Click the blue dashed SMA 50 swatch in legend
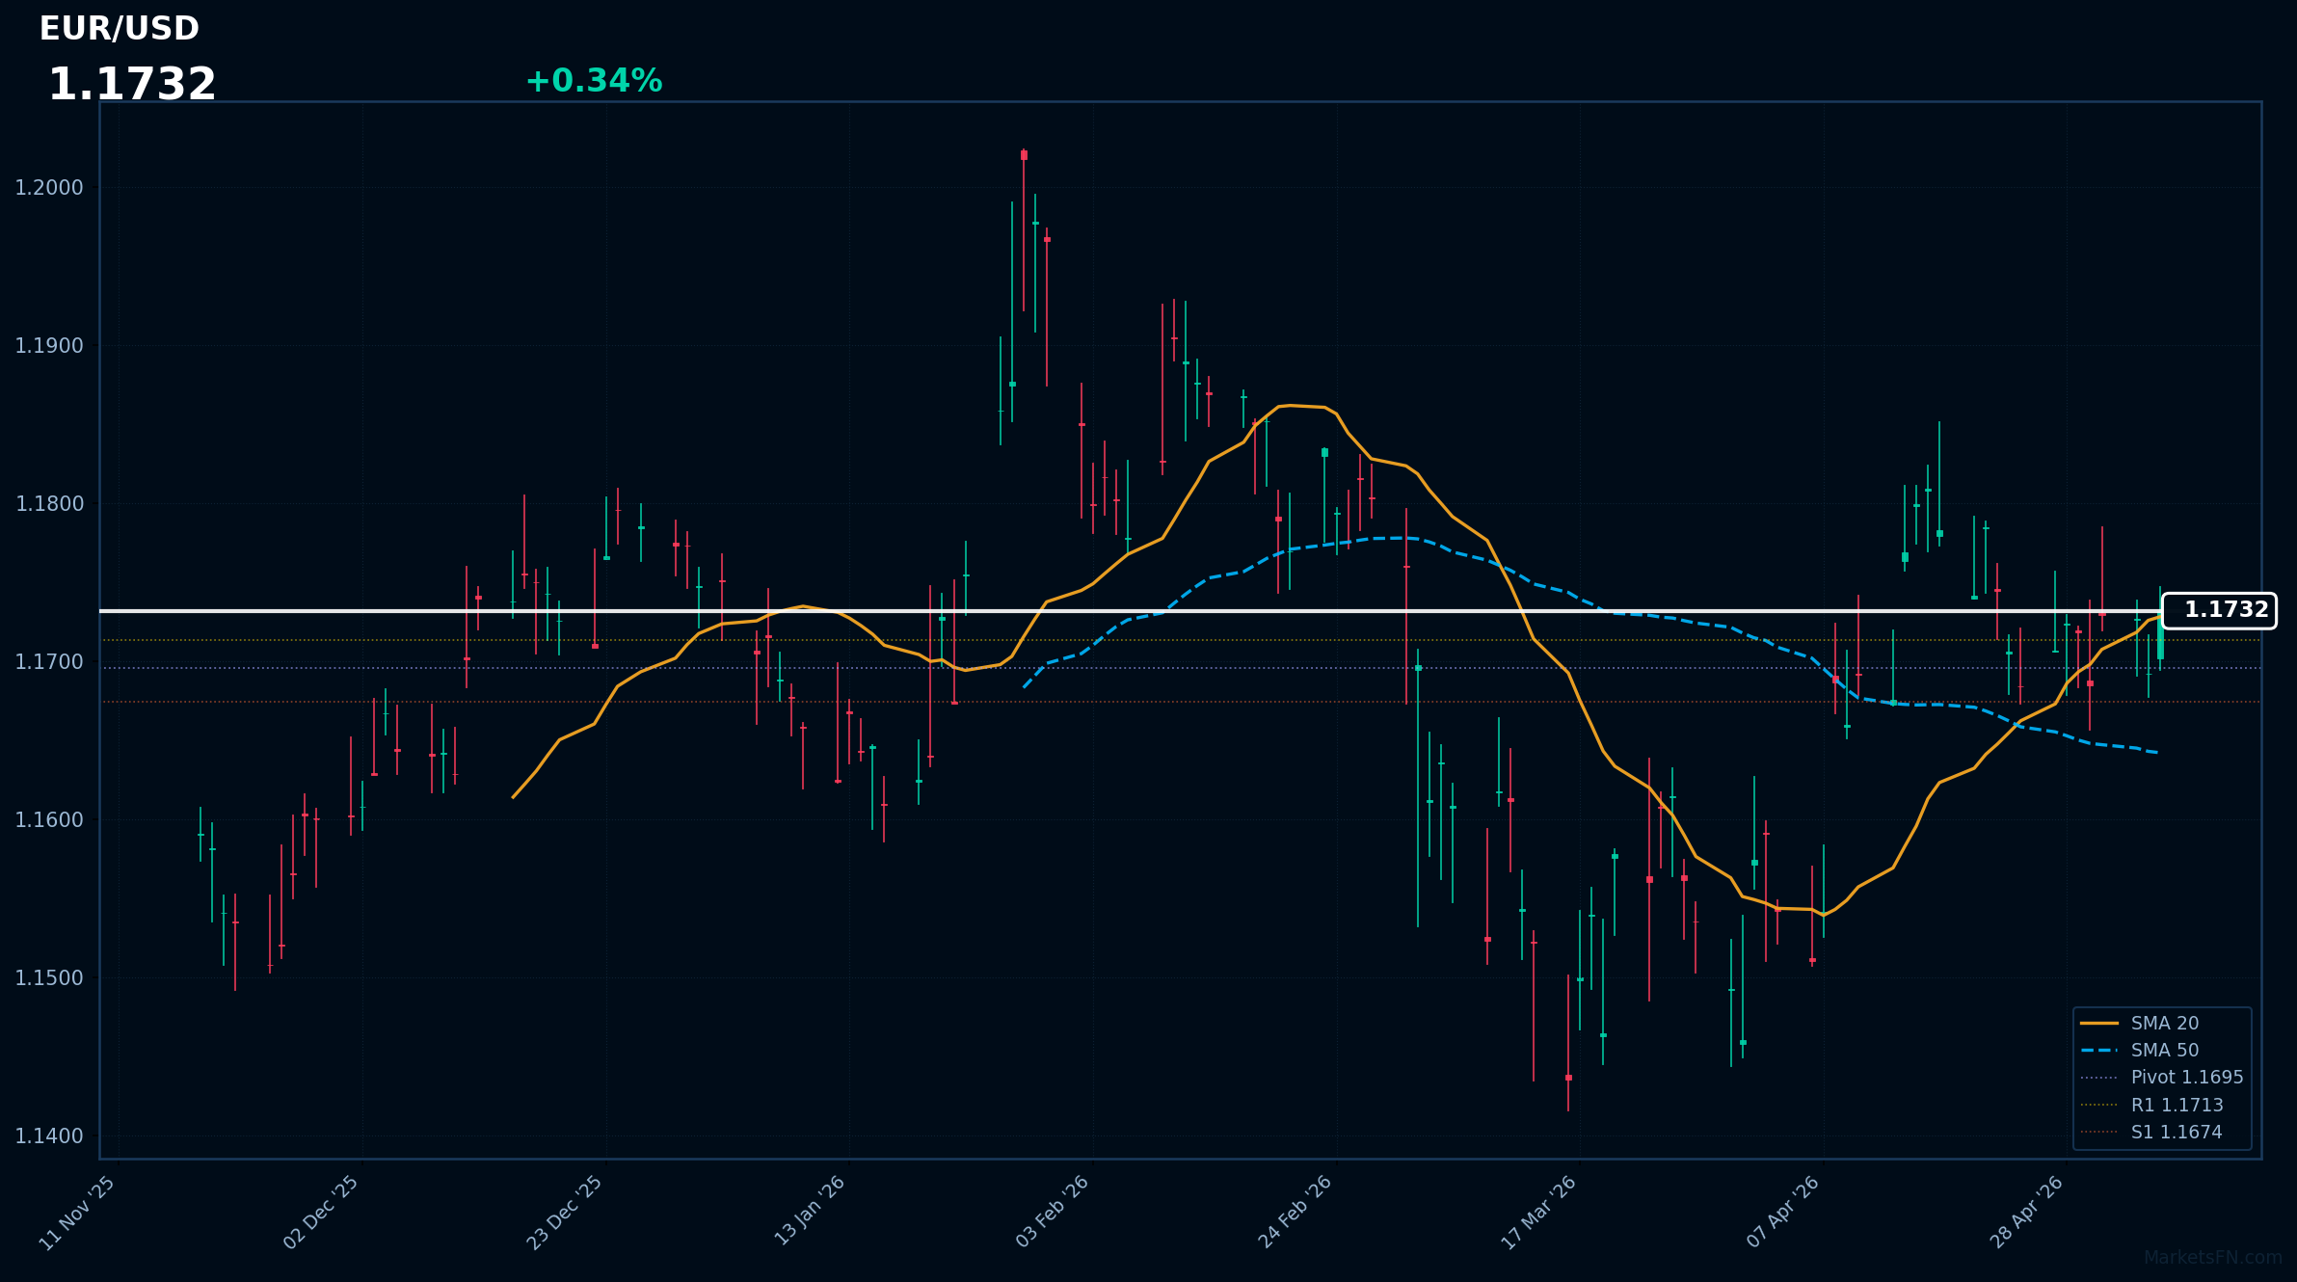Viewport: 2297px width, 1282px height. point(2099,1050)
